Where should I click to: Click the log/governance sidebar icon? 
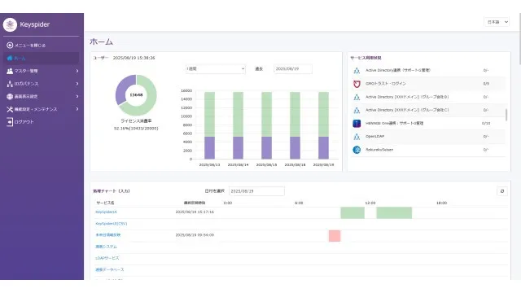coord(10,84)
